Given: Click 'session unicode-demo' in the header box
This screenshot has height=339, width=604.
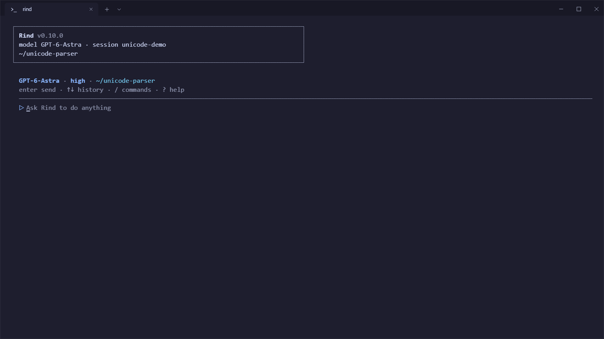Looking at the screenshot, I should 129,44.
